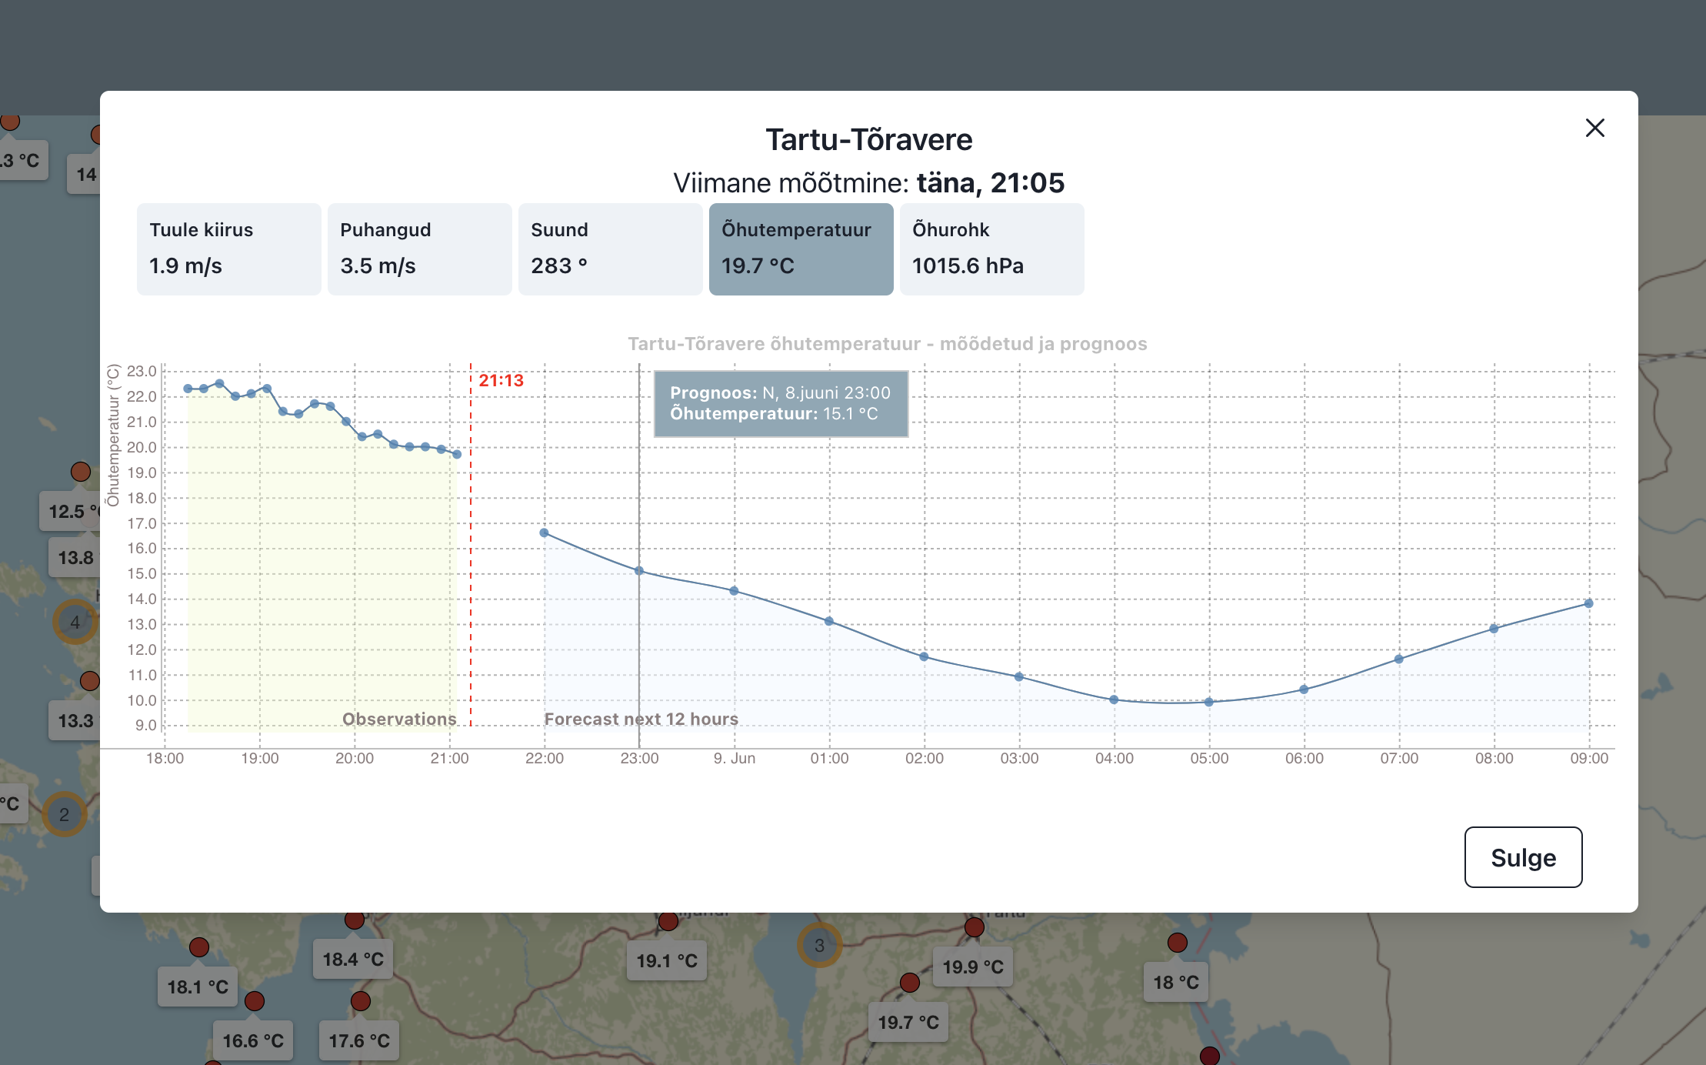1706x1065 pixels.
Task: Click the map cluster marker labeled 2
Action: [x=64, y=814]
